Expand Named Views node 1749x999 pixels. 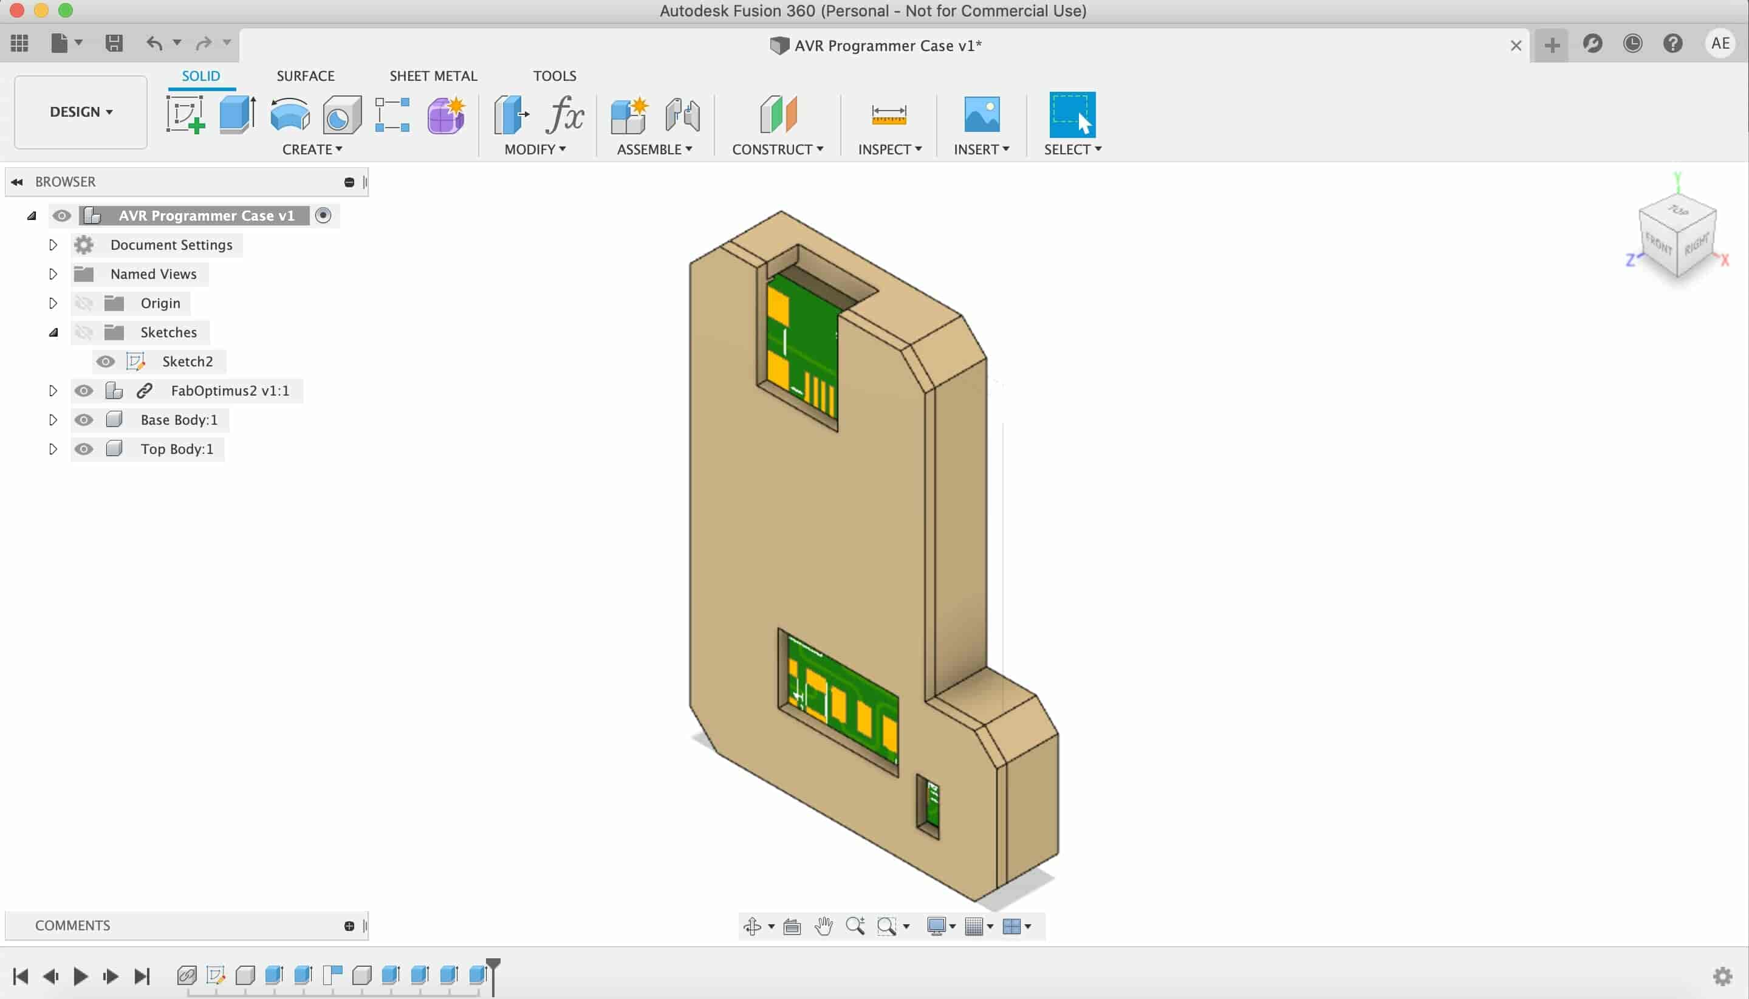(x=53, y=274)
